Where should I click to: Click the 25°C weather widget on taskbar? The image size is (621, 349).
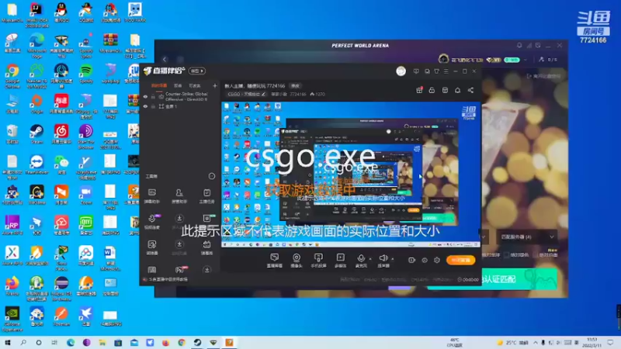tap(512, 343)
